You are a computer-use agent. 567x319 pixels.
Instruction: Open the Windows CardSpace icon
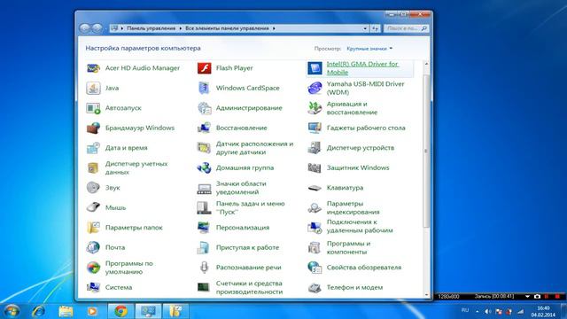point(204,88)
